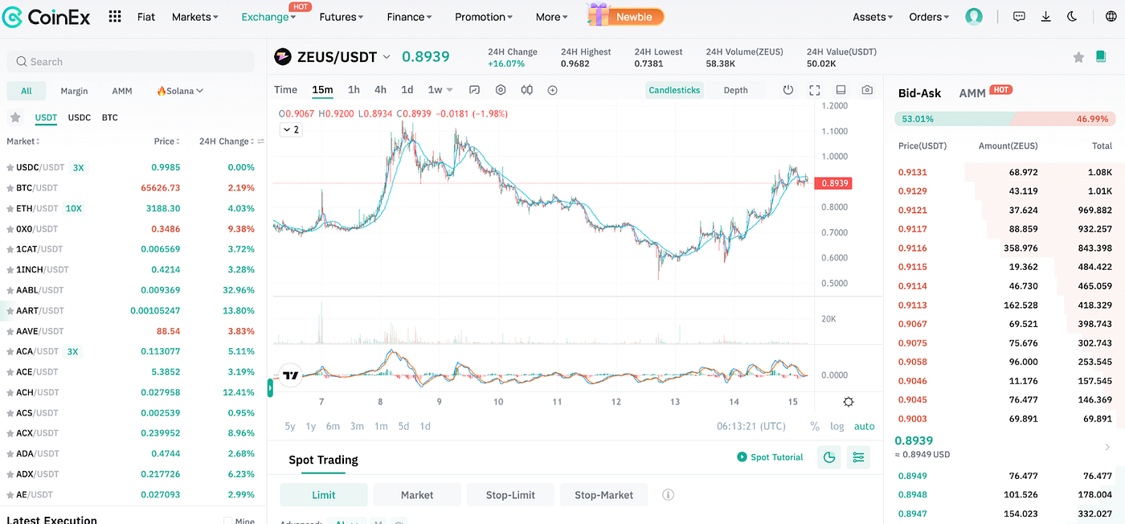
Task: Click the TradingView logo on the chart
Action: point(290,375)
